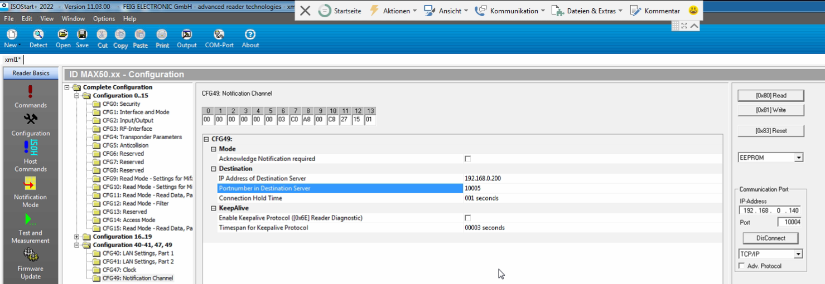Click the Reader Basics header button
The image size is (825, 284).
click(x=31, y=74)
